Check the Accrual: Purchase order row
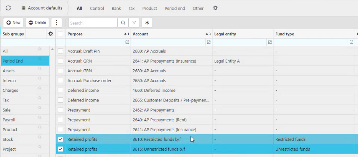 (61, 81)
